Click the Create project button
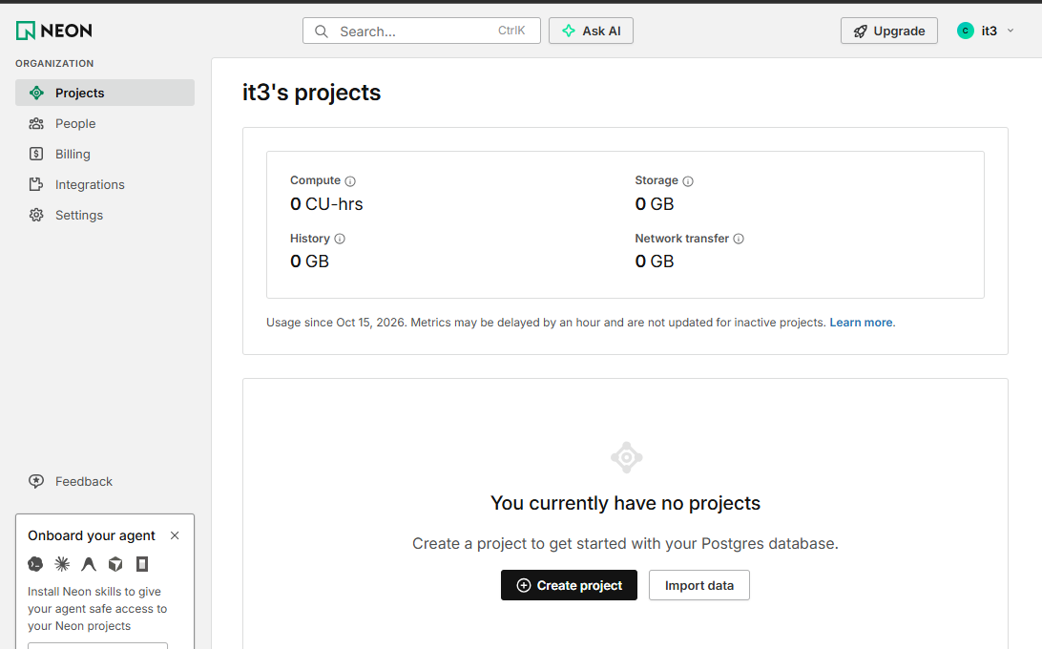1042x649 pixels. tap(569, 585)
